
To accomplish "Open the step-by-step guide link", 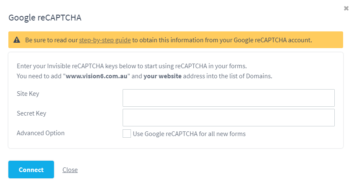I will [105, 40].
